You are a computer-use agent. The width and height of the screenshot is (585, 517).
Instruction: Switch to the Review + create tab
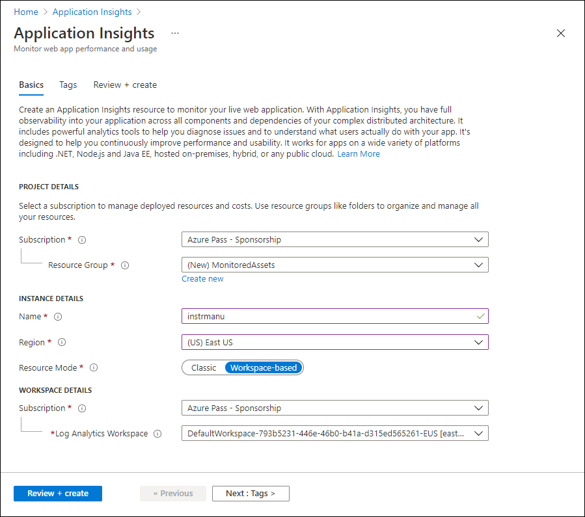[x=124, y=85]
